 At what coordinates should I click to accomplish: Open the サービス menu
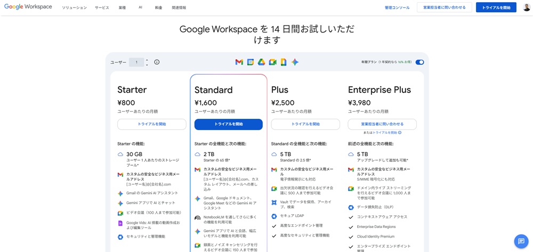[x=102, y=7]
